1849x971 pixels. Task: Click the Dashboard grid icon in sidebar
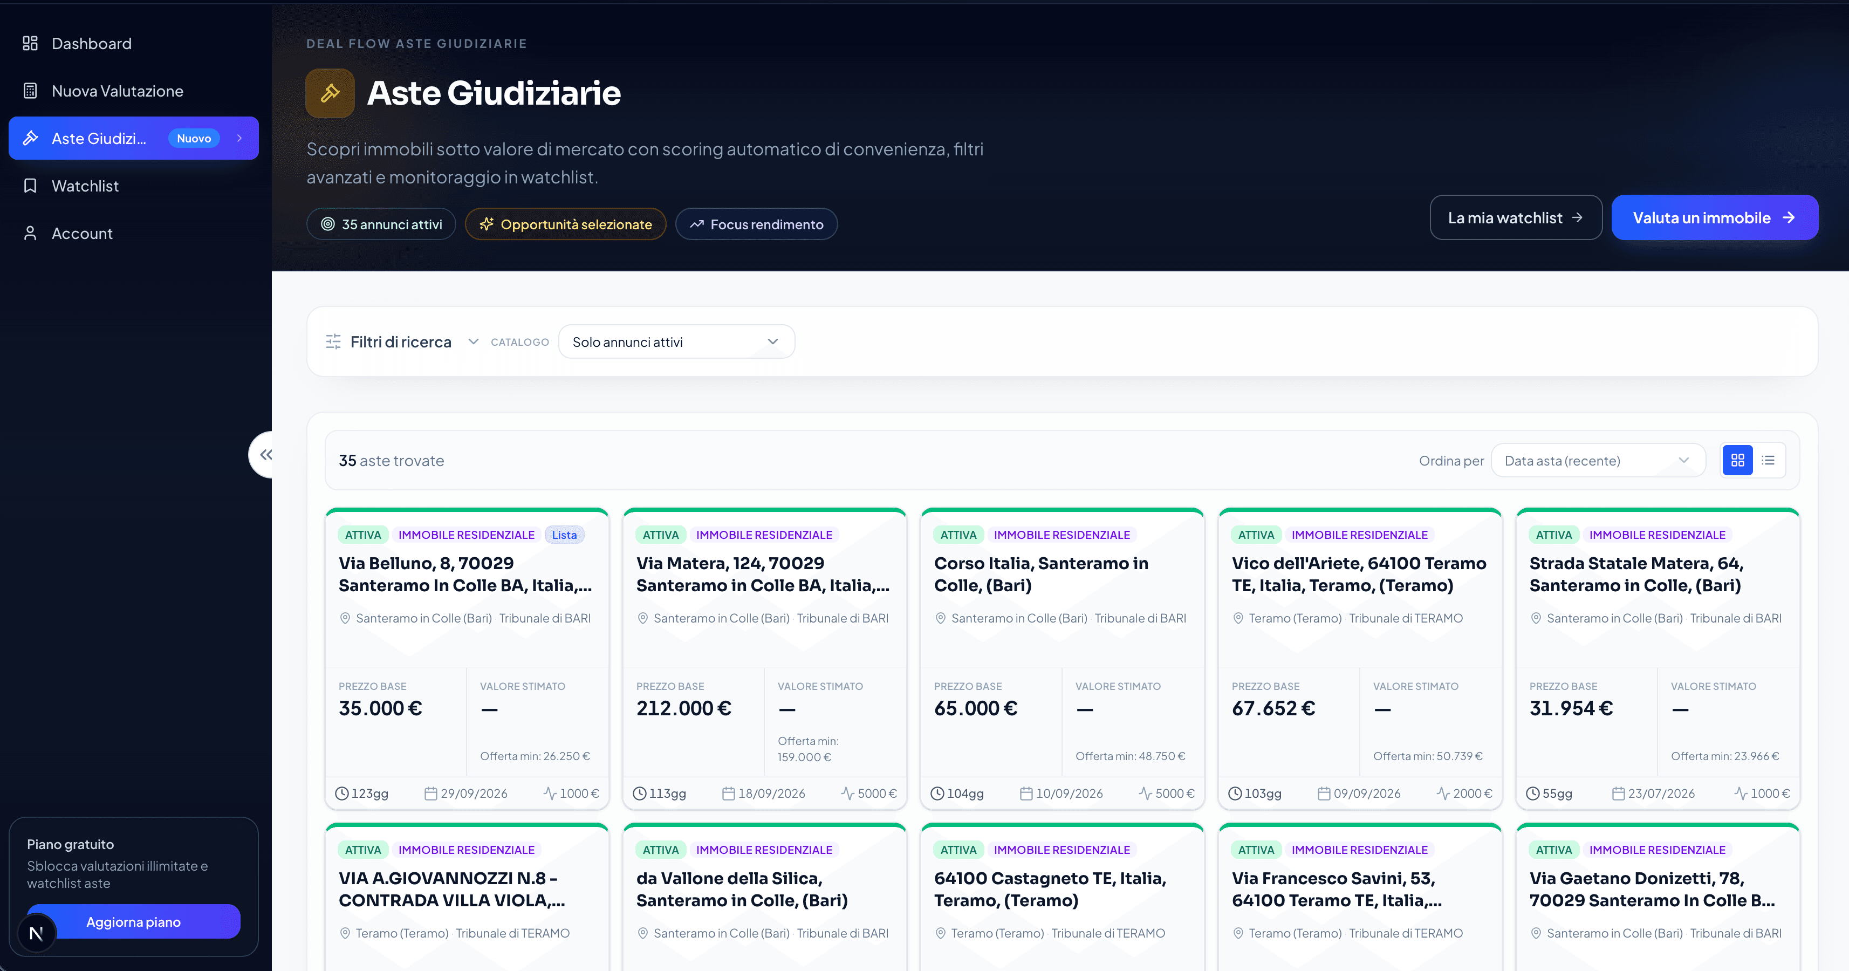coord(30,44)
